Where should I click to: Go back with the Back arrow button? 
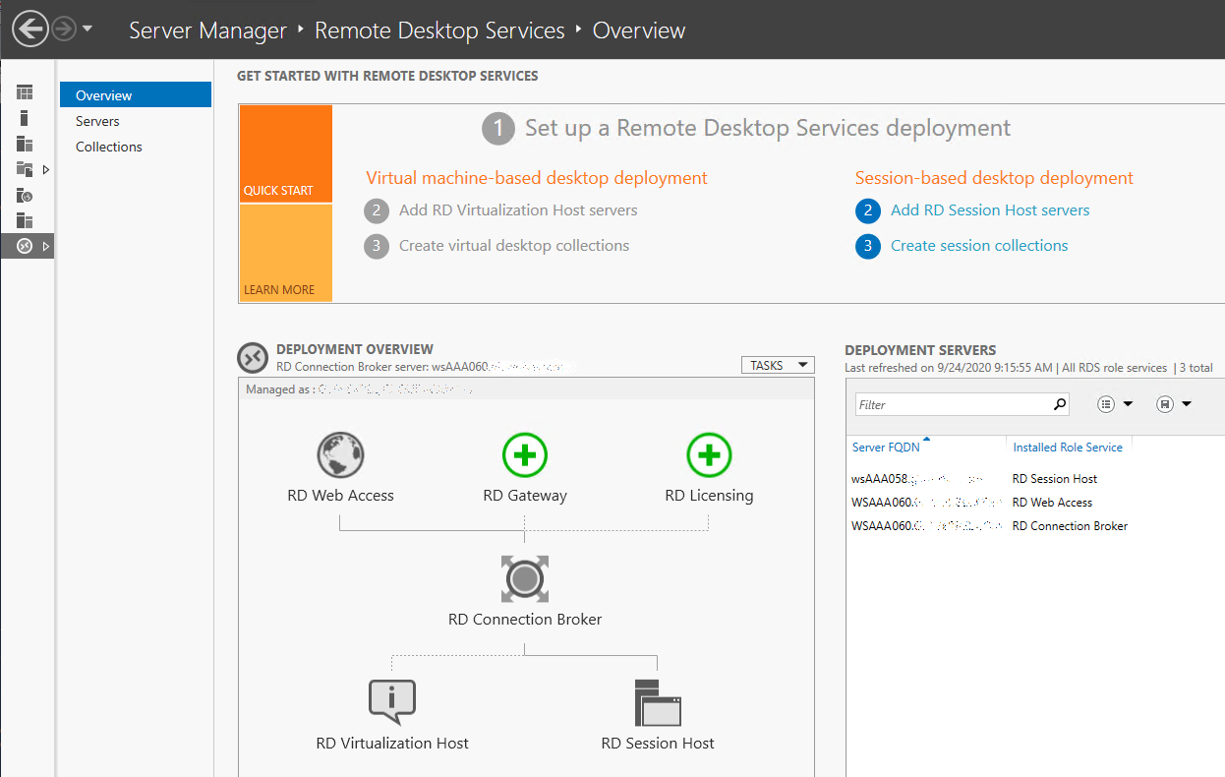30,30
